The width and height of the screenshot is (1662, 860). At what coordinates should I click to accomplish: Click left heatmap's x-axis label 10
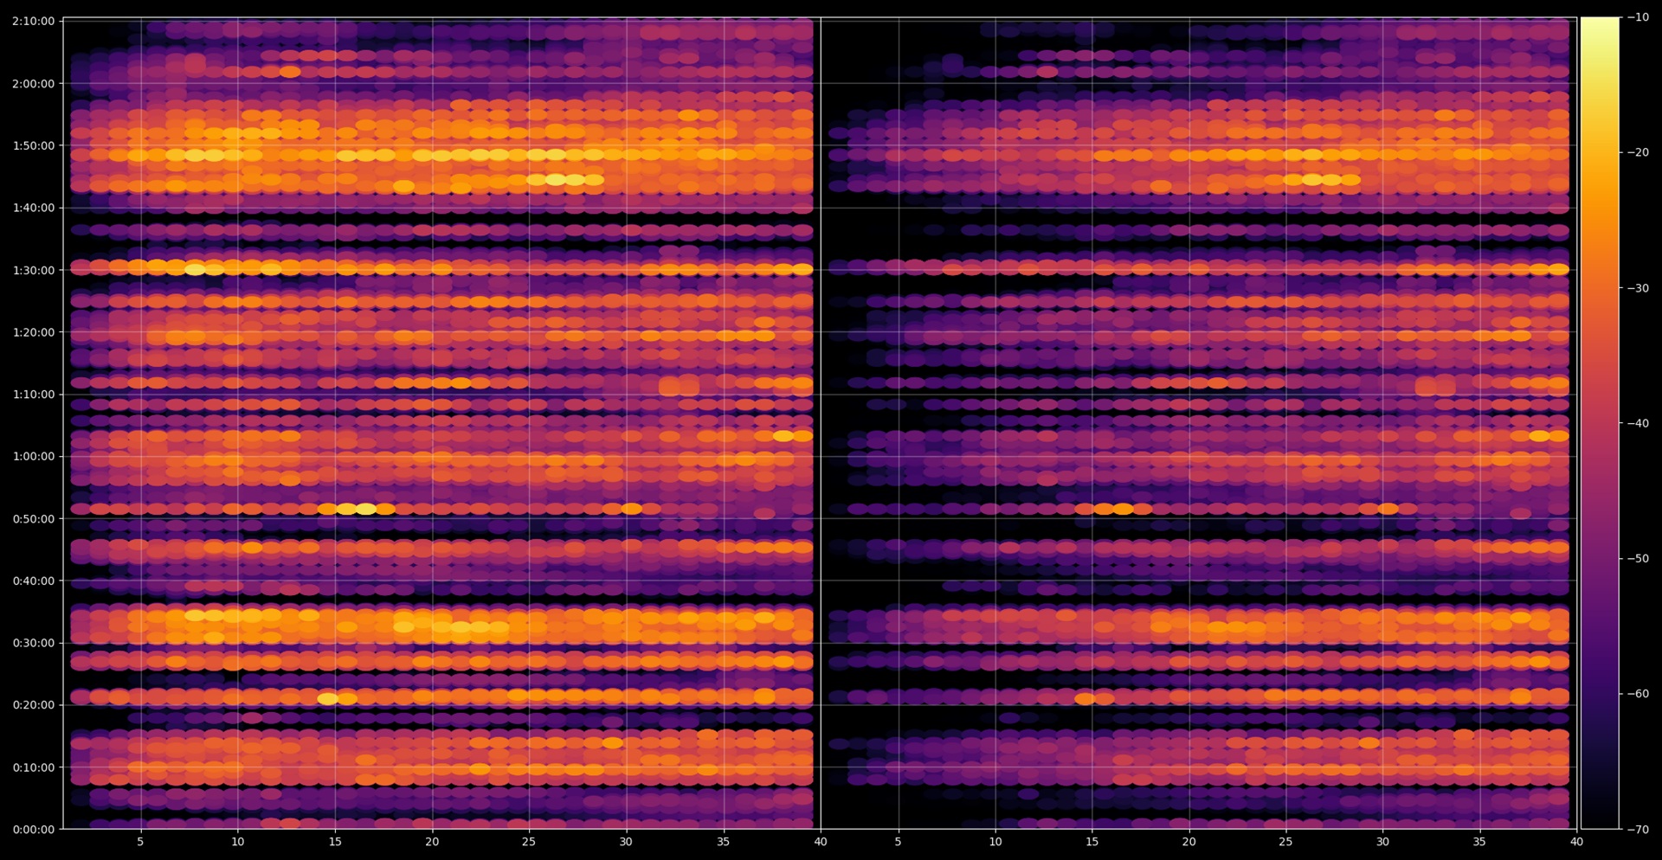(237, 841)
